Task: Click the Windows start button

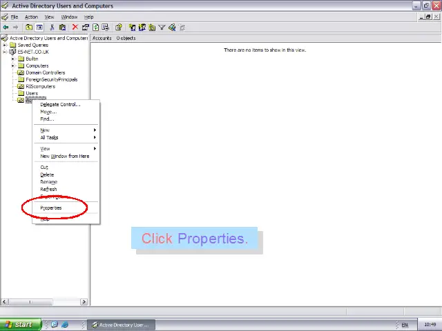Action: 20,325
